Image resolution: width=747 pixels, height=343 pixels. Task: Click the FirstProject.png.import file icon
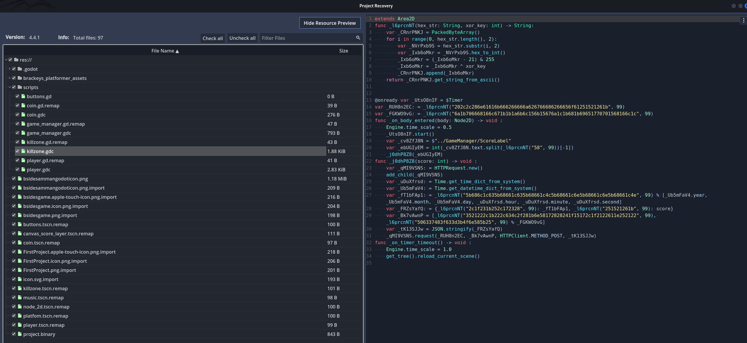click(20, 270)
